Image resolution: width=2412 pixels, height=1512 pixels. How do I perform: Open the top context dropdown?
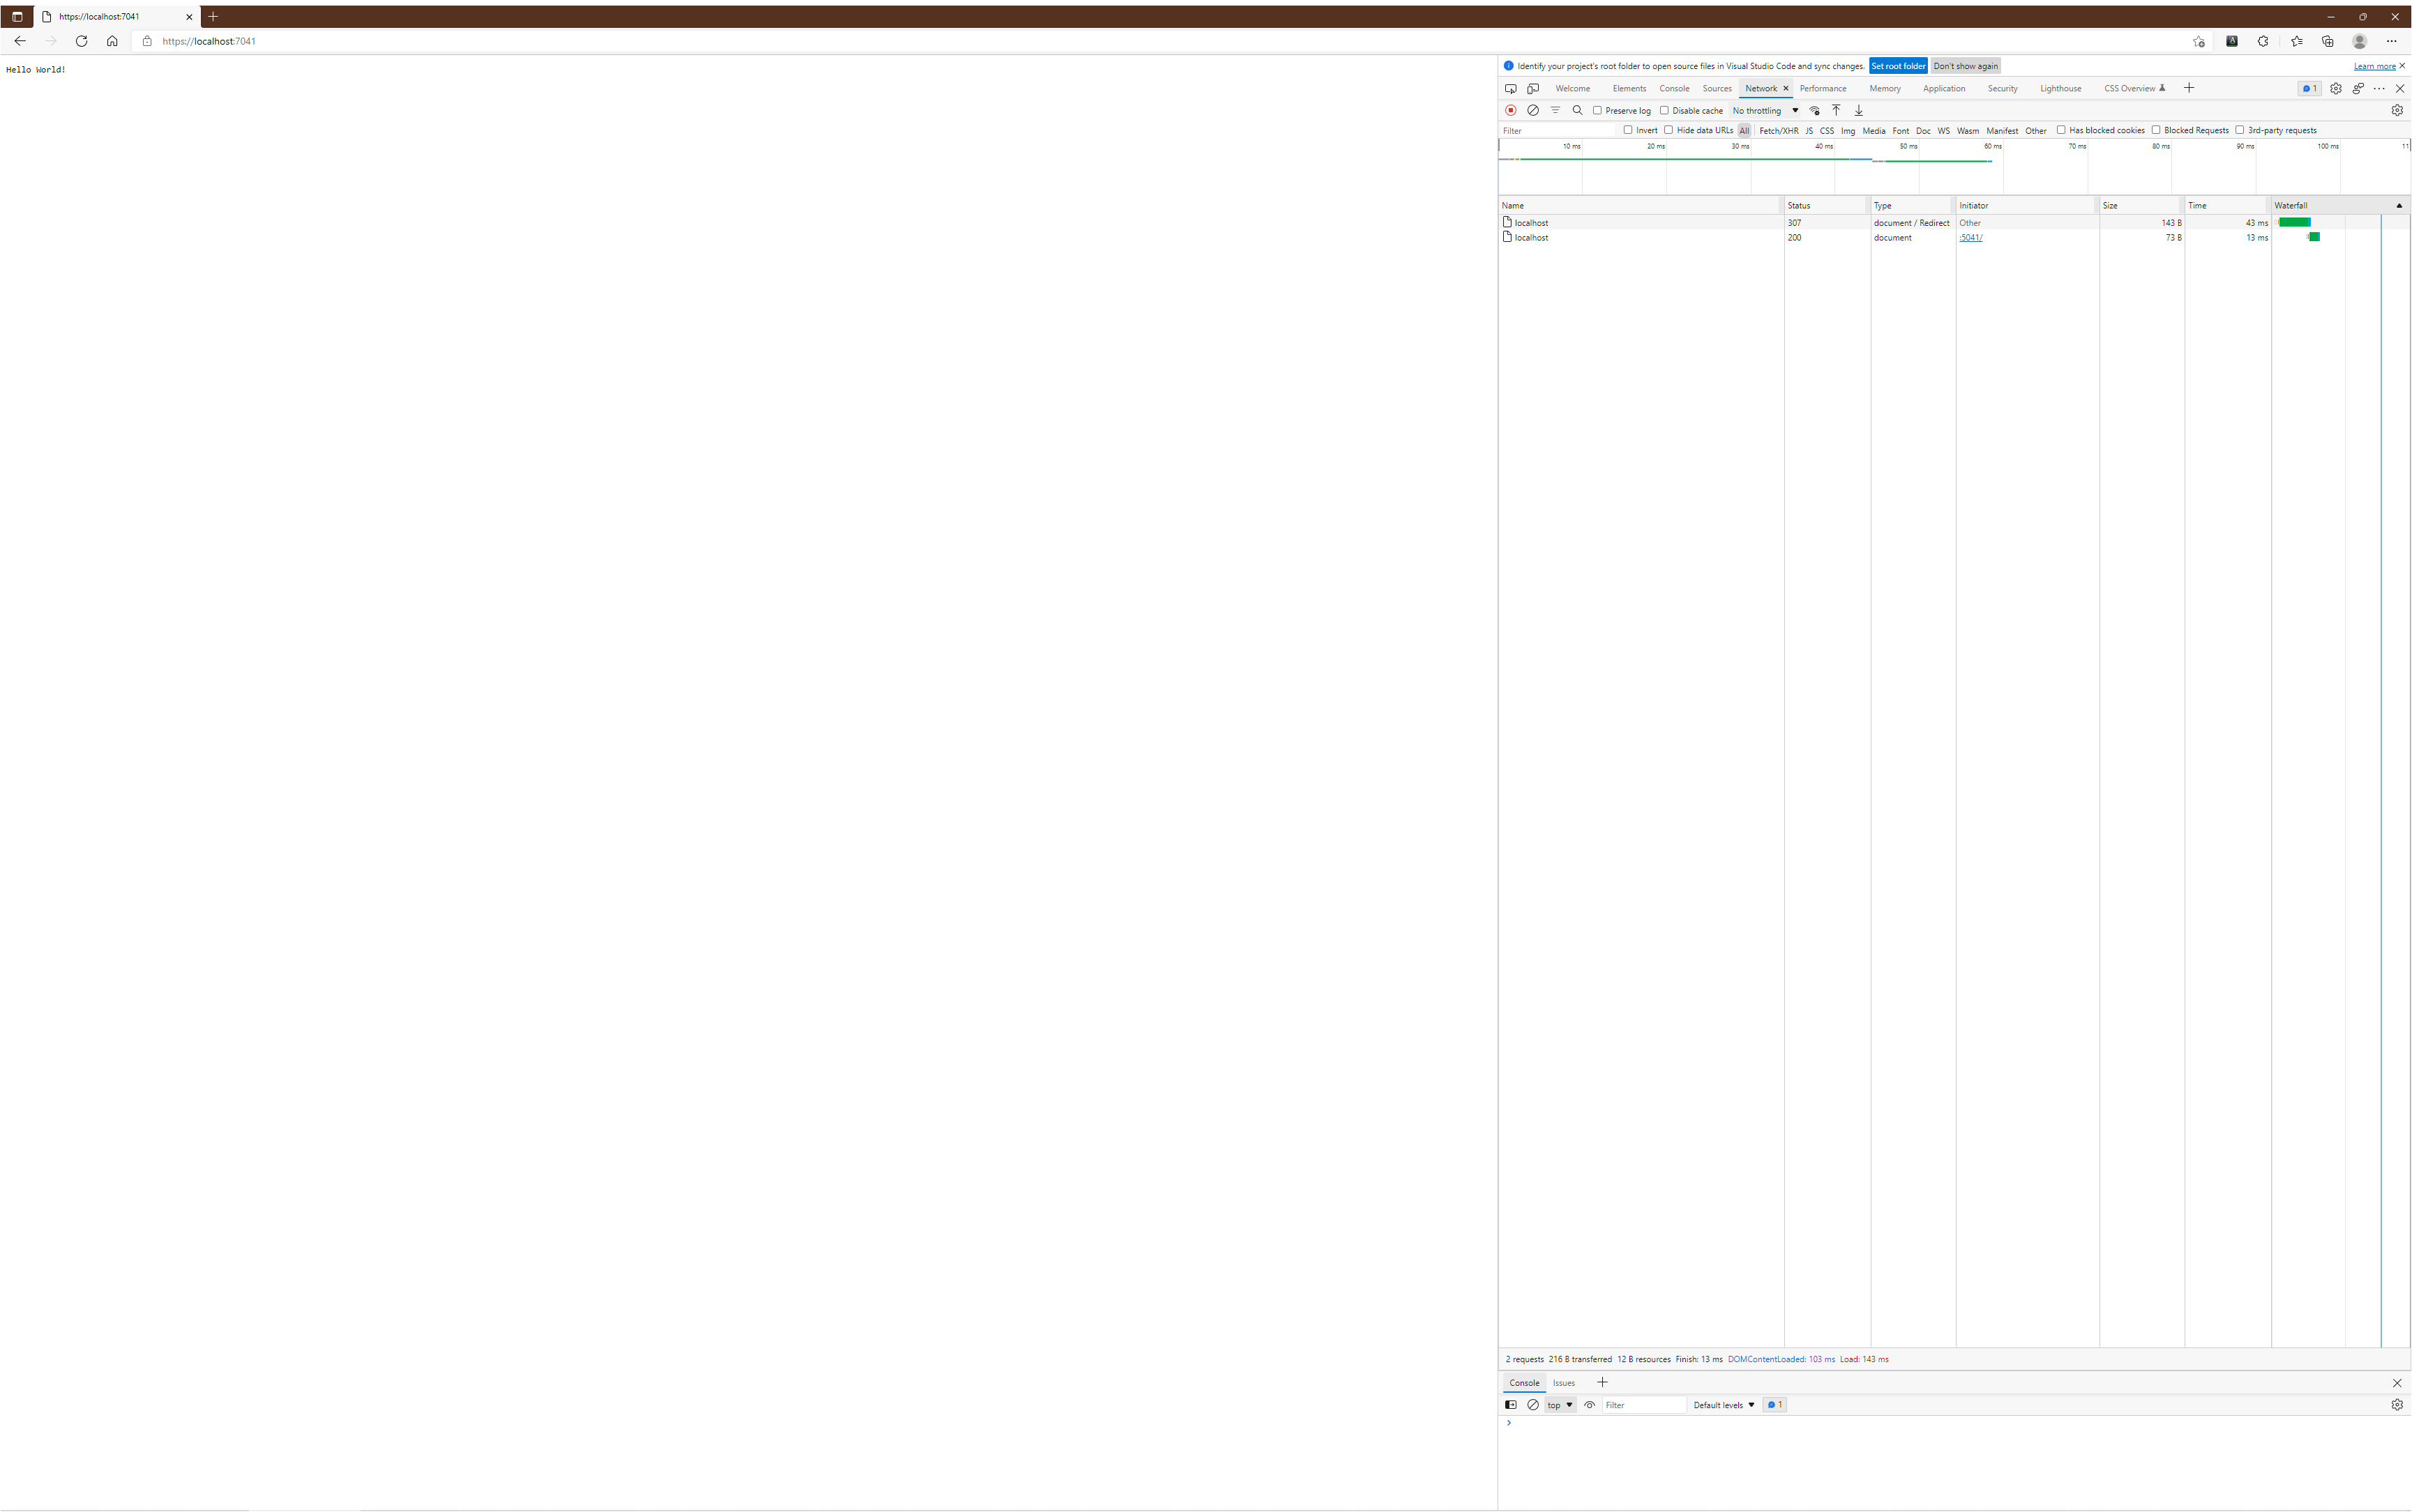tap(1560, 1405)
